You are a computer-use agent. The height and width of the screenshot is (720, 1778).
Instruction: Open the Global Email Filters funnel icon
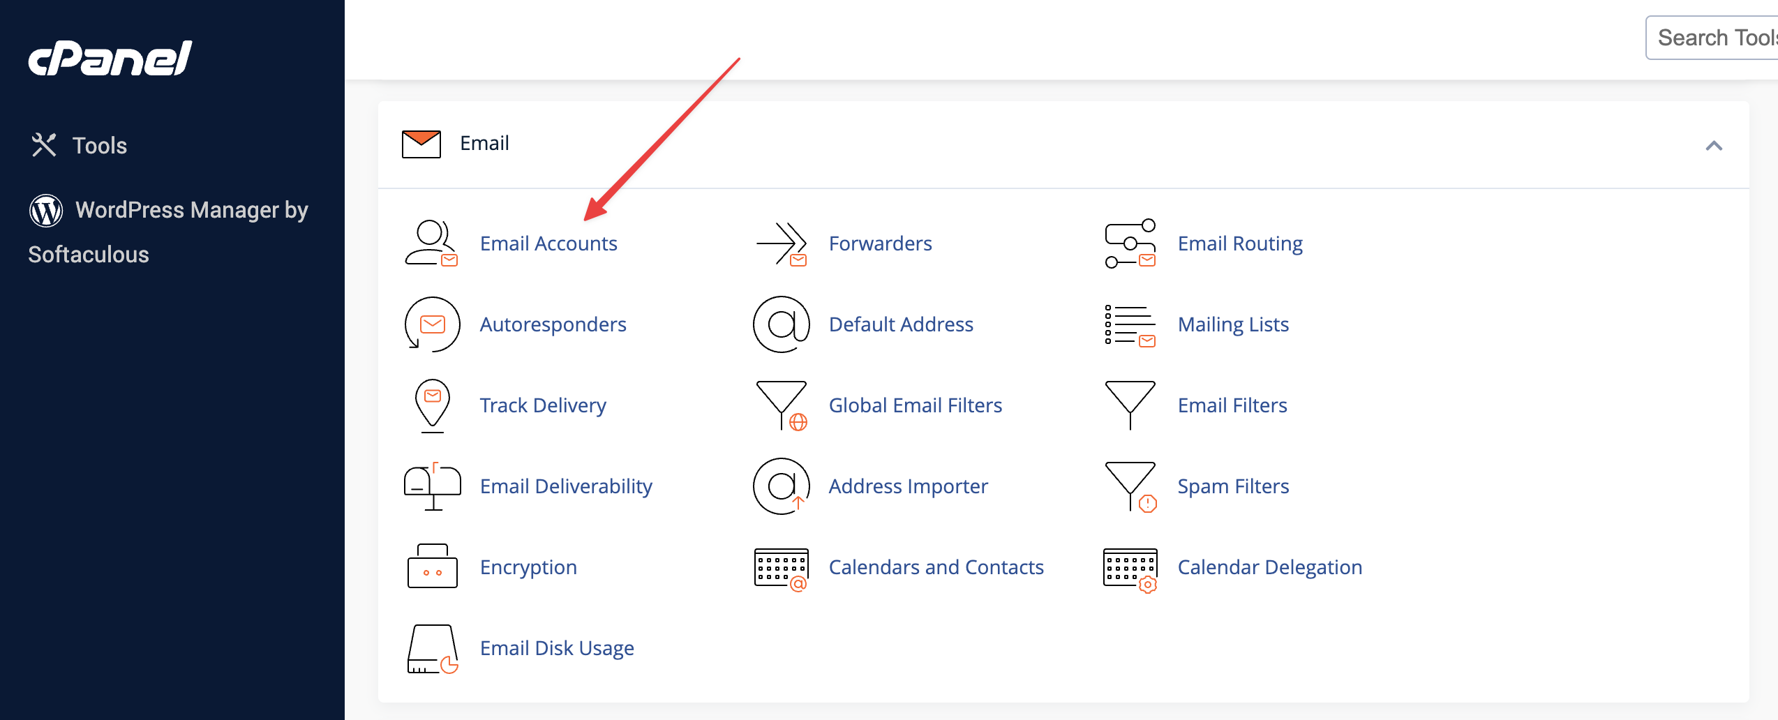click(x=782, y=405)
